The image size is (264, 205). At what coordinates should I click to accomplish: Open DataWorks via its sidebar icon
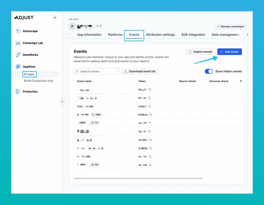pyautogui.click(x=18, y=55)
